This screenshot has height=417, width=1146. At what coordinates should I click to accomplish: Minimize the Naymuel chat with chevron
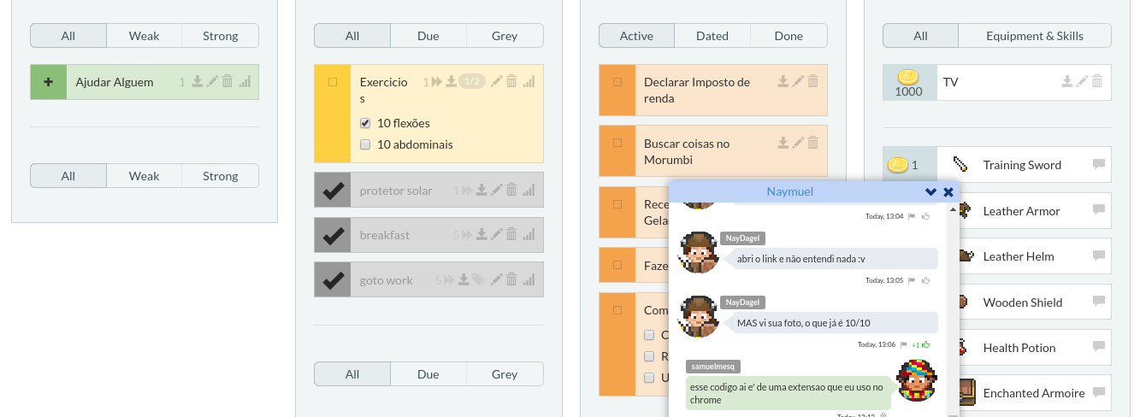(931, 192)
